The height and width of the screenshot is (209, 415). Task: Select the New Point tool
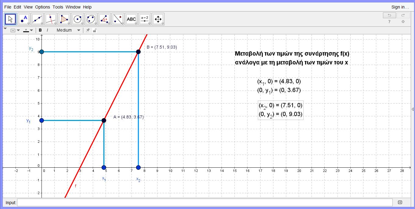pos(24,19)
